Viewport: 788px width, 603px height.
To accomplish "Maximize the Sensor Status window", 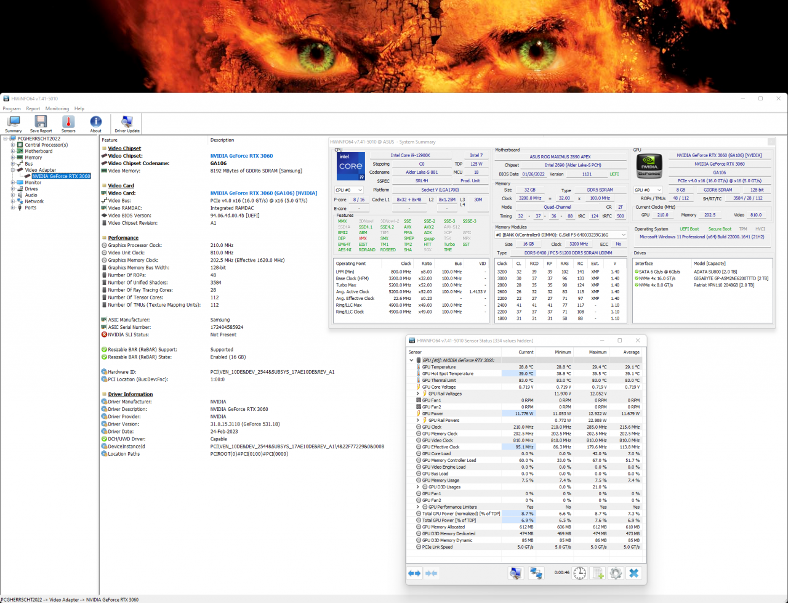I will 619,340.
